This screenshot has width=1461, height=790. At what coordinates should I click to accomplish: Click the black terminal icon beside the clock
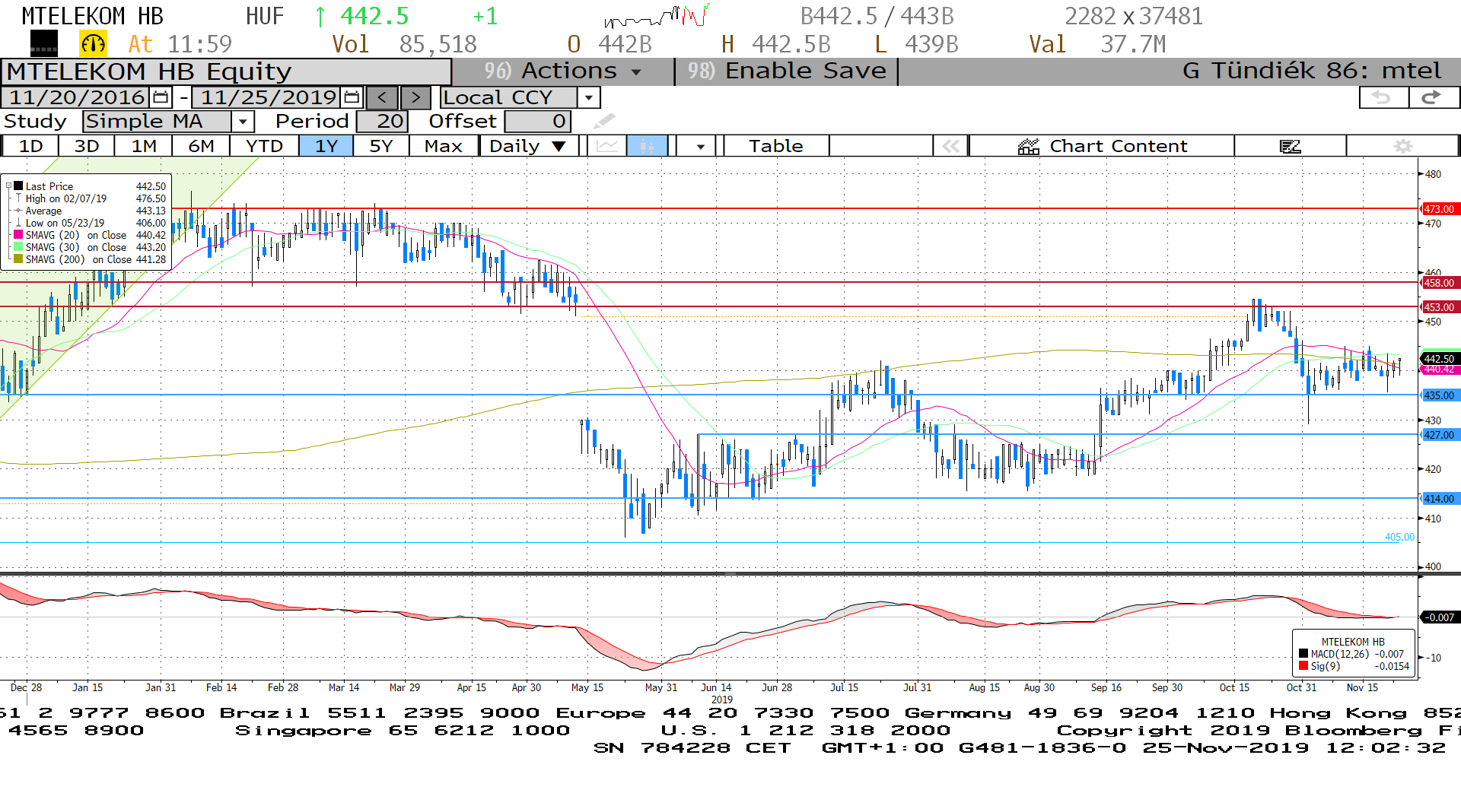coord(44,44)
